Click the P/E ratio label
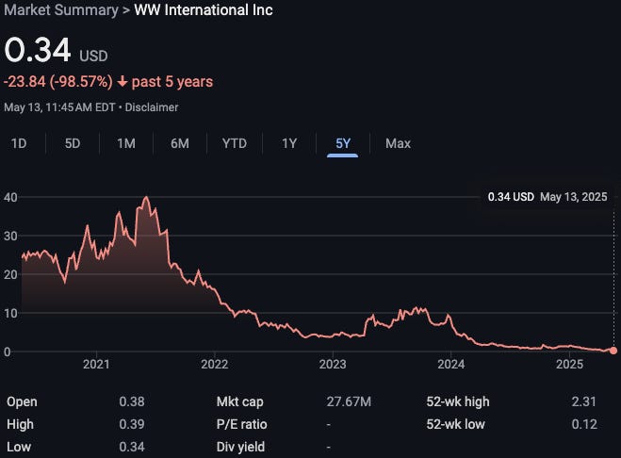 click(x=241, y=424)
